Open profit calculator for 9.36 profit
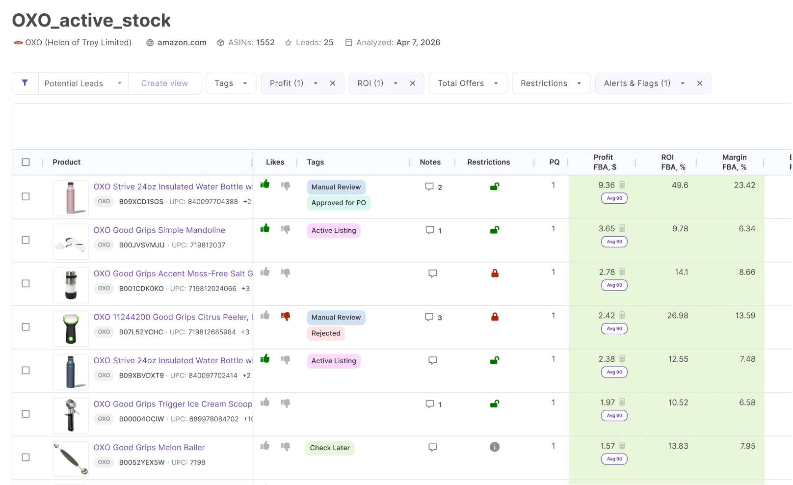 pyautogui.click(x=622, y=185)
